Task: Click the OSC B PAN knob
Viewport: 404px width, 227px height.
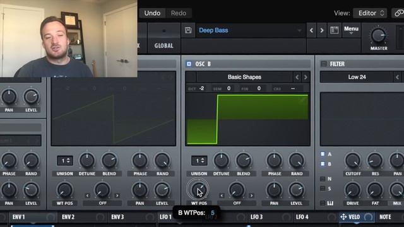Action: click(274, 190)
